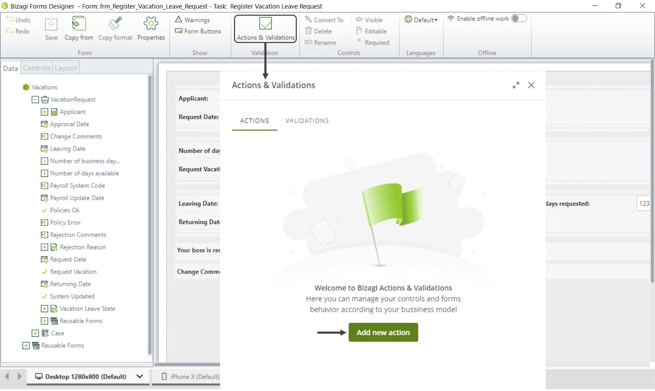Image resolution: width=655 pixels, height=391 pixels.
Task: Click the Actions & Validations ribbon button
Action: pos(265,29)
